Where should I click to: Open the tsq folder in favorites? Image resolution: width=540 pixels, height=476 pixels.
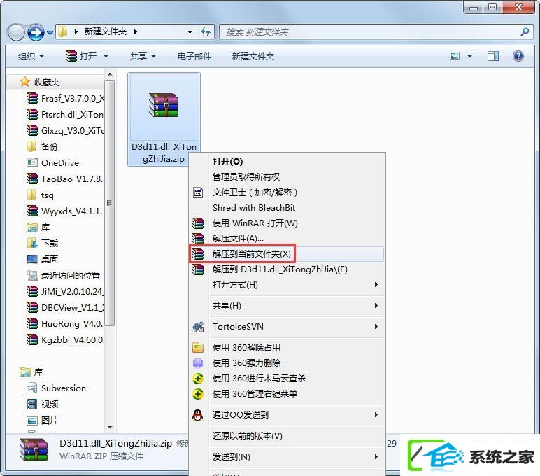point(40,195)
